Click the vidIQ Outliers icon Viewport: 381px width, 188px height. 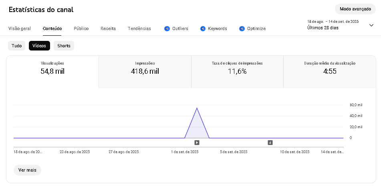tap(167, 29)
